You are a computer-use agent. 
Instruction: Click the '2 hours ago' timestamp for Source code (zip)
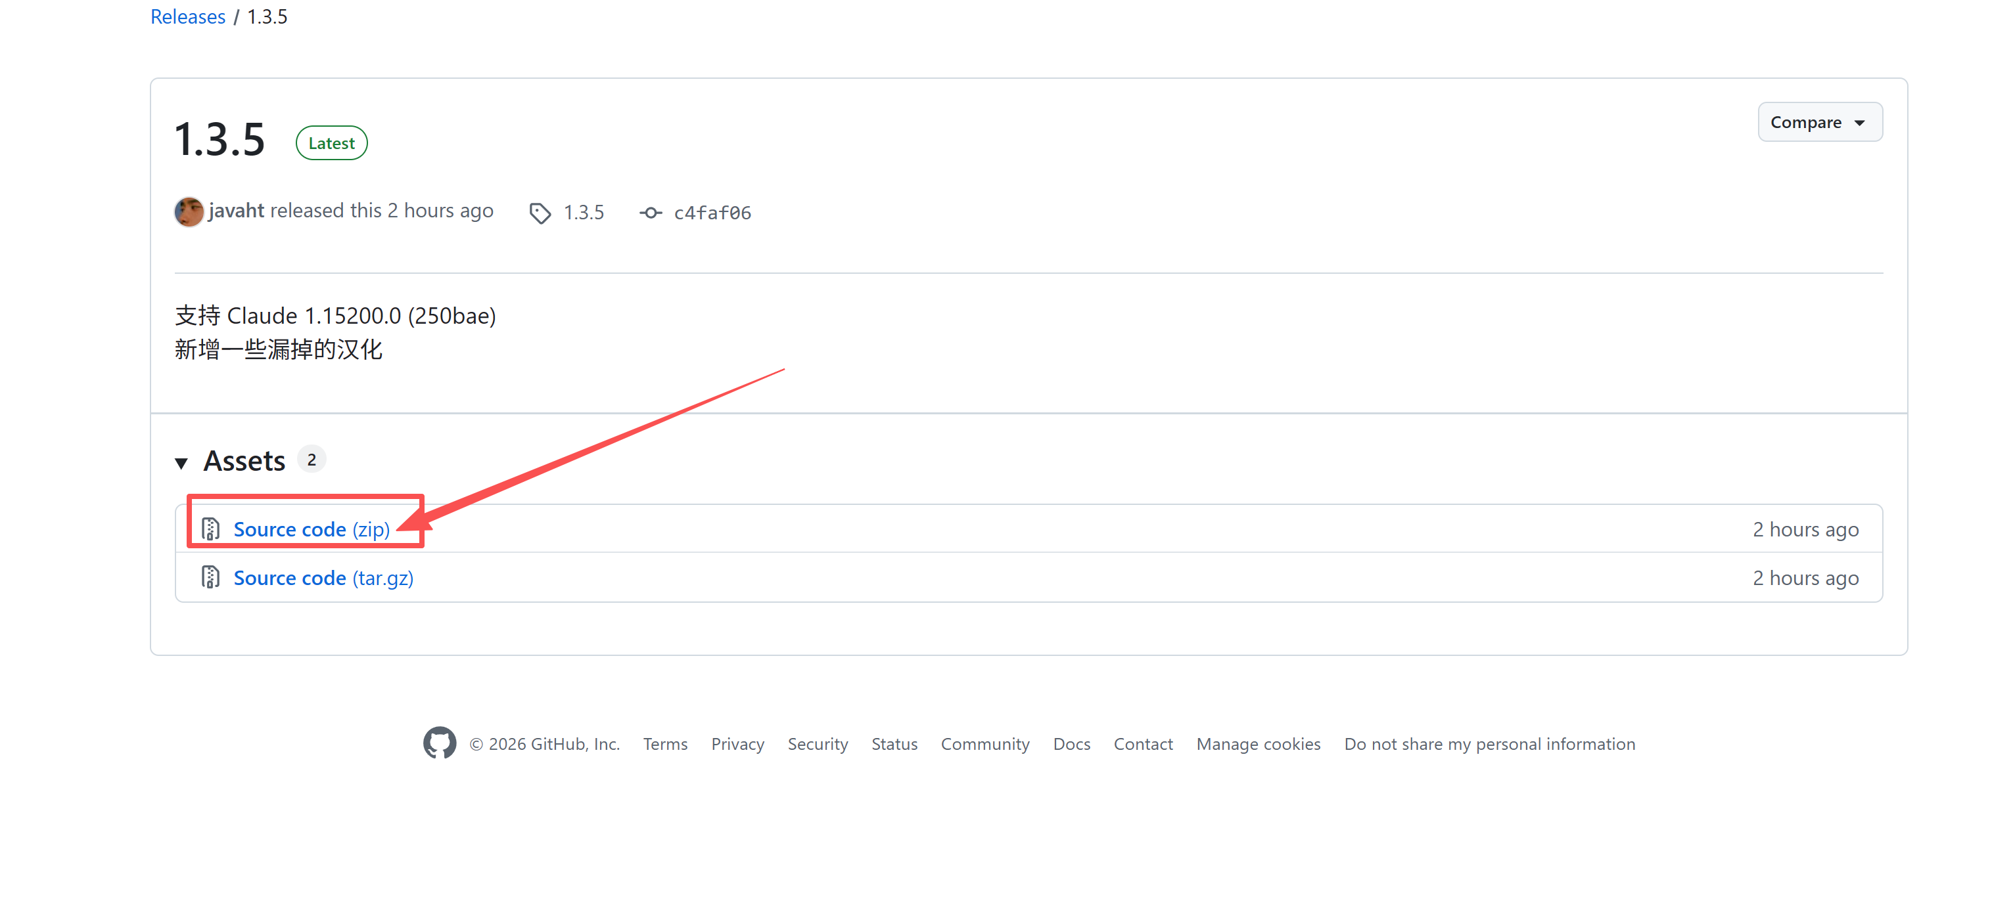click(1805, 530)
